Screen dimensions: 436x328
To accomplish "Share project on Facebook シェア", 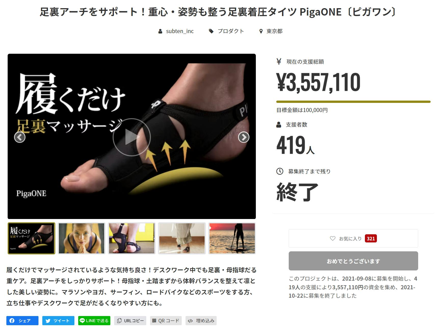I will (22, 321).
